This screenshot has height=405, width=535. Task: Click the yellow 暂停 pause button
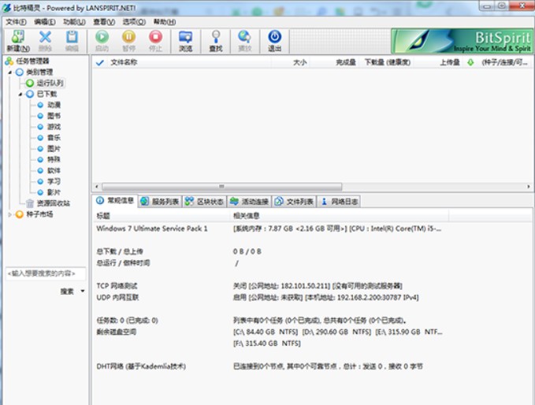(x=128, y=41)
